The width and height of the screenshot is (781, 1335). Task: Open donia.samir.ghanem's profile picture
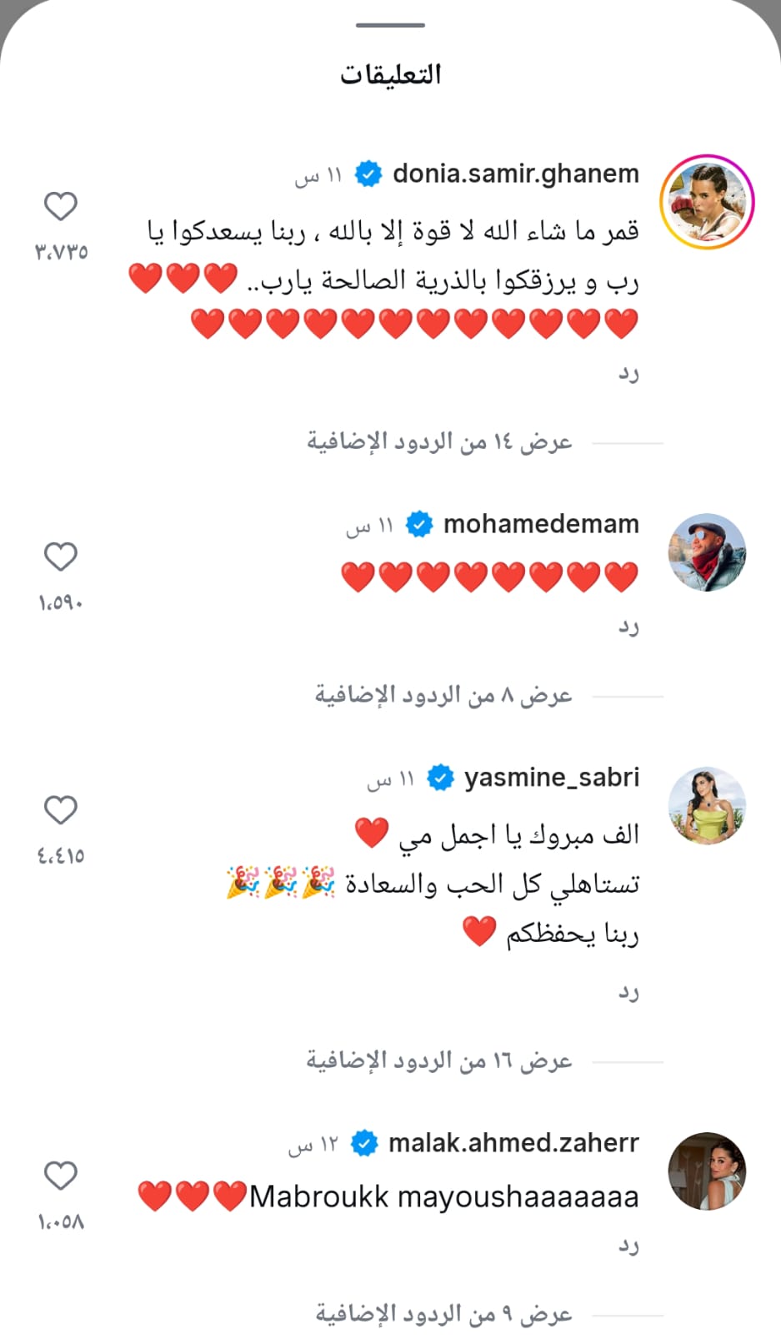[707, 202]
